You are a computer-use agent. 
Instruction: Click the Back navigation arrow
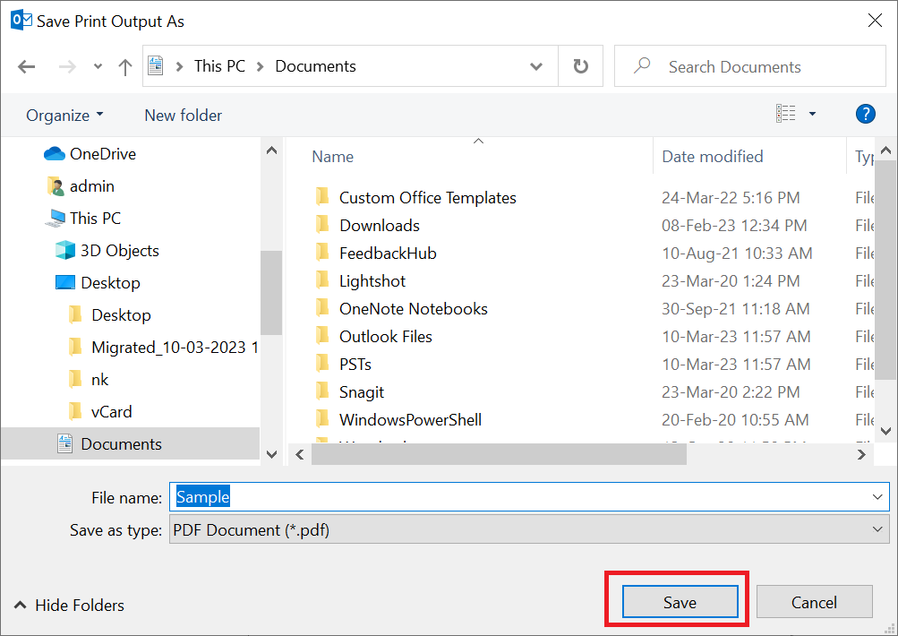coord(26,66)
